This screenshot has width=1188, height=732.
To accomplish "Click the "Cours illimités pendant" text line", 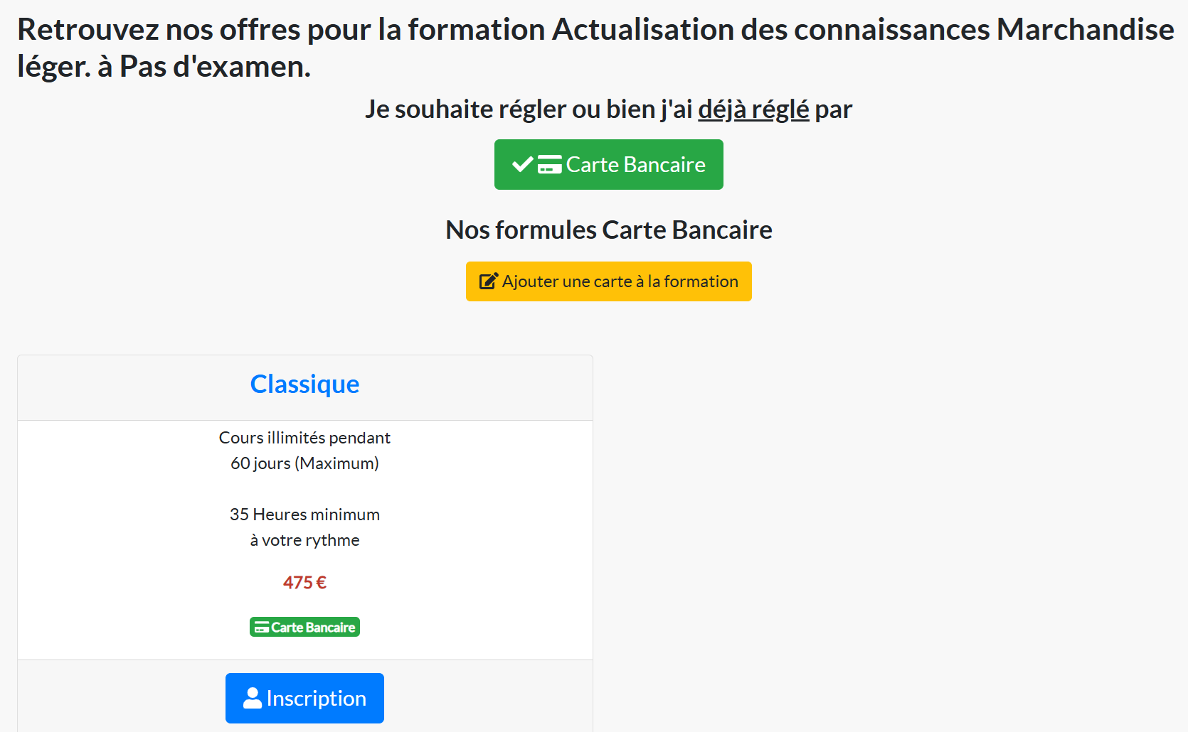I will click(304, 438).
